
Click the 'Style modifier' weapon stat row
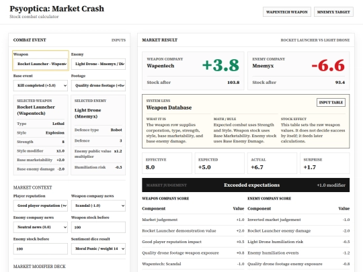coord(40,151)
